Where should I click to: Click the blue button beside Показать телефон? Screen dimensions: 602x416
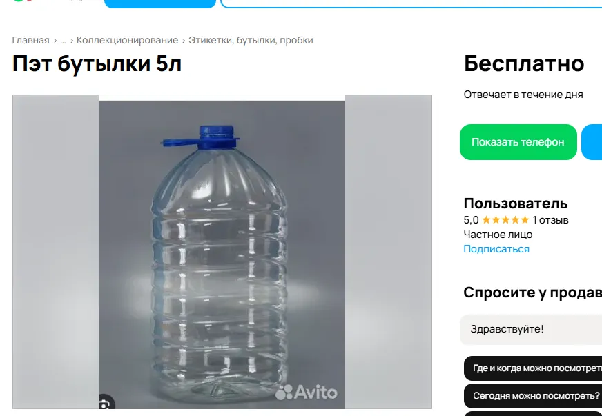click(592, 142)
